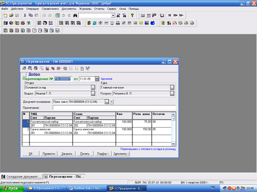Image resolution: width=257 pixels, height=192 pixels.
Task: Click the Cut scissors icon
Action: [25, 15]
